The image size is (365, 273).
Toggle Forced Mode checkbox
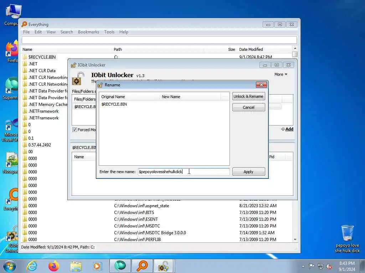click(x=74, y=130)
